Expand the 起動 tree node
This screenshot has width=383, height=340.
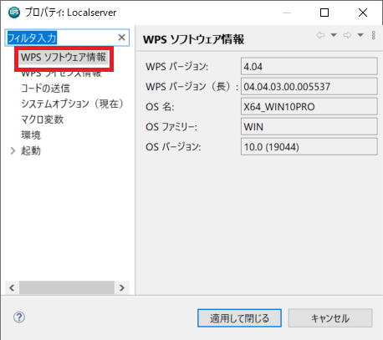(x=13, y=150)
